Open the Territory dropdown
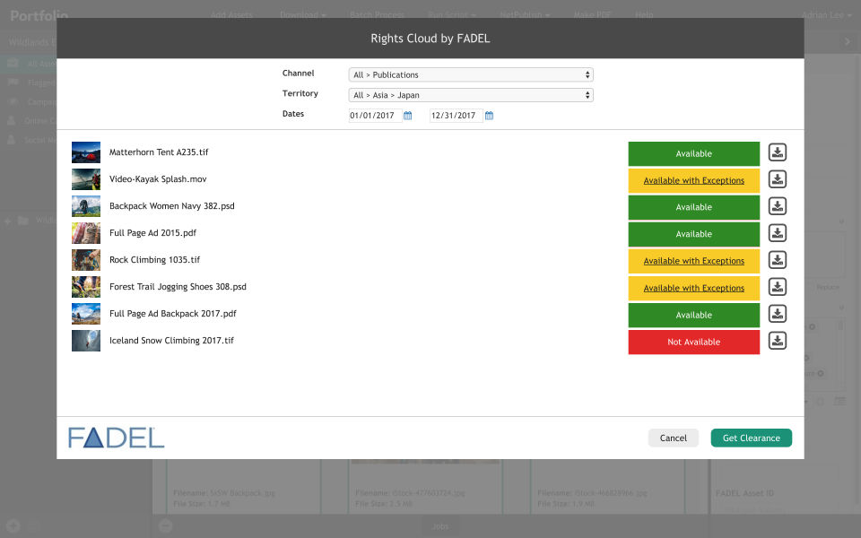The image size is (861, 538). click(x=471, y=95)
